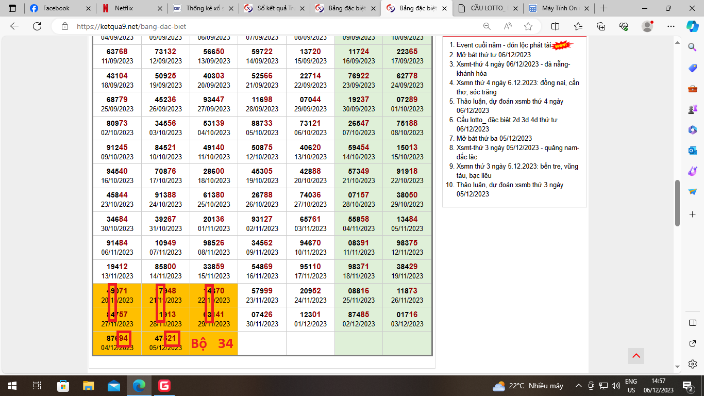Open Cầu lotto_ đặc biệt 2d 3d 4d link
This screenshot has height=396, width=704.
(507, 124)
